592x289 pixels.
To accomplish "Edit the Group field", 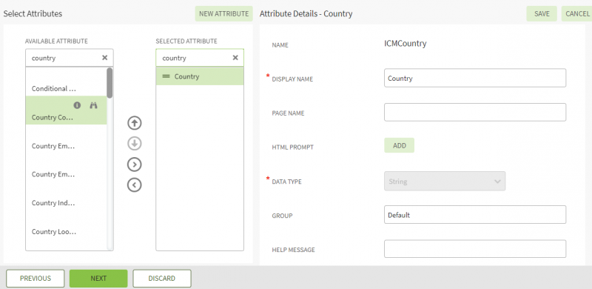I will point(475,215).
